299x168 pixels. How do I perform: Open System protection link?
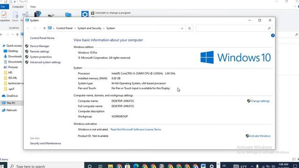(41, 57)
